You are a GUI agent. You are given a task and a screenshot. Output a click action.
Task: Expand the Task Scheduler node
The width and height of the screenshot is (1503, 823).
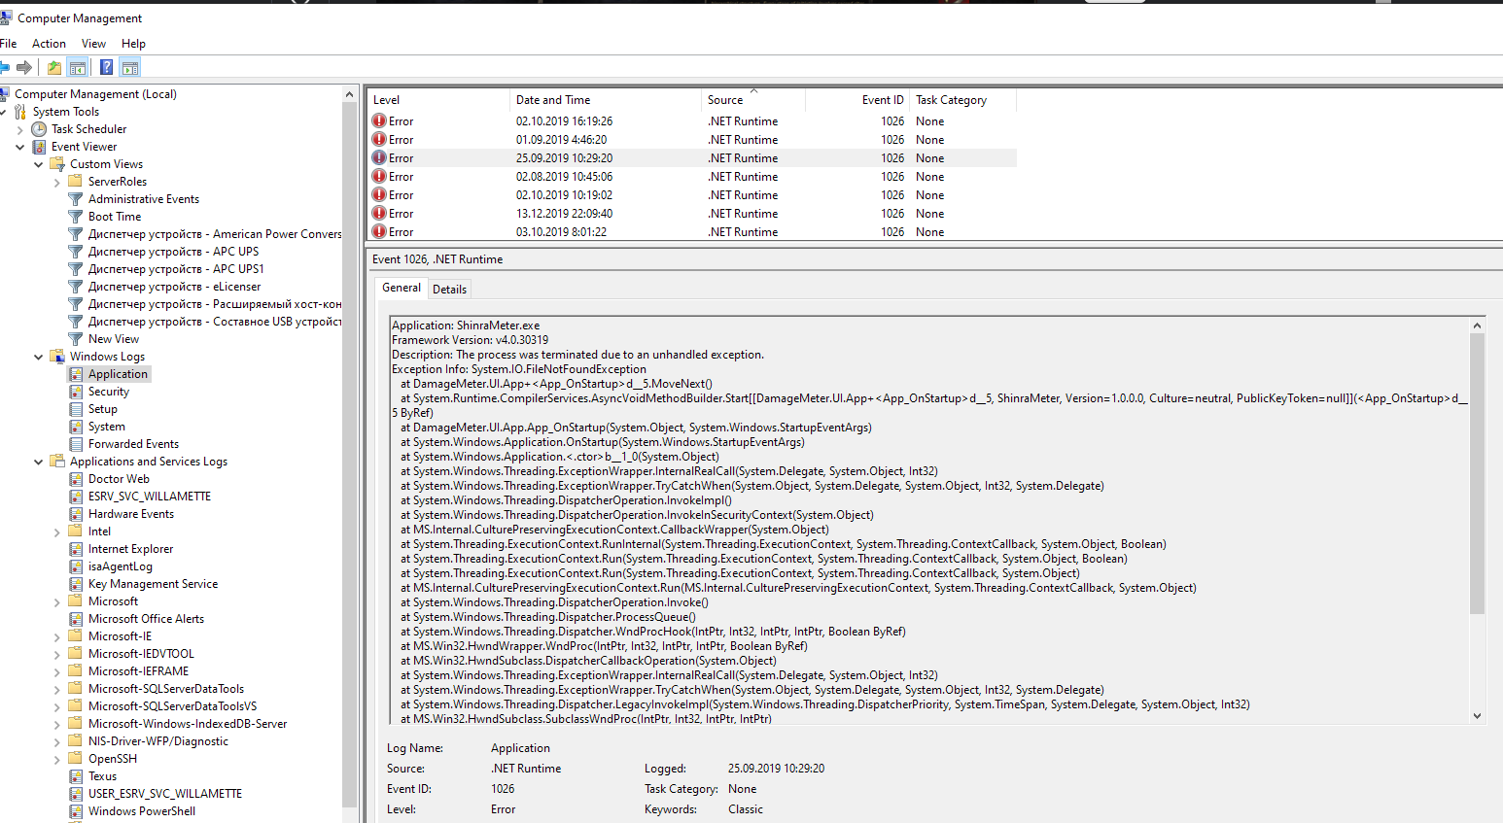pyautogui.click(x=19, y=129)
